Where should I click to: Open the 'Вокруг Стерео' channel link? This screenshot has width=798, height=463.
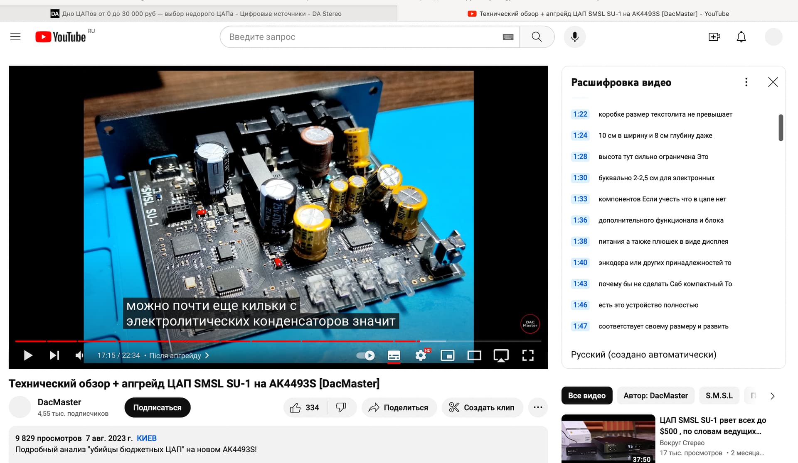click(x=682, y=443)
